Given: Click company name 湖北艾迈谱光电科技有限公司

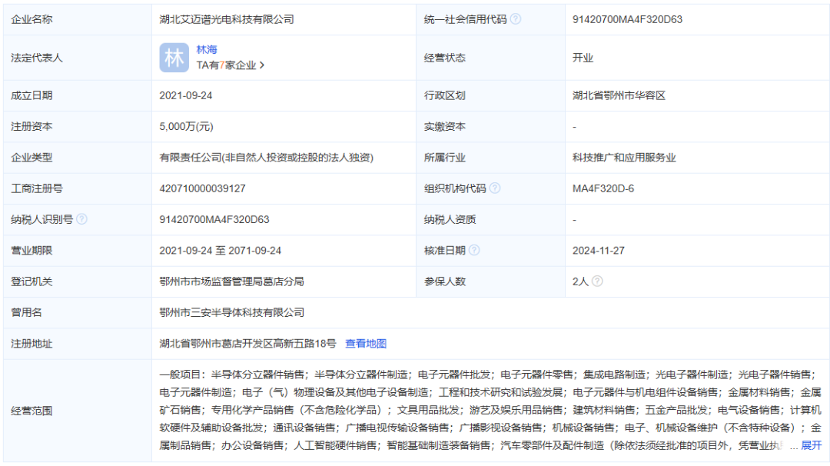Looking at the screenshot, I should click(227, 19).
